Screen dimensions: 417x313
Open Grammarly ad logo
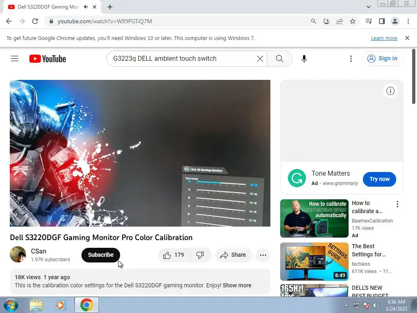(x=297, y=178)
